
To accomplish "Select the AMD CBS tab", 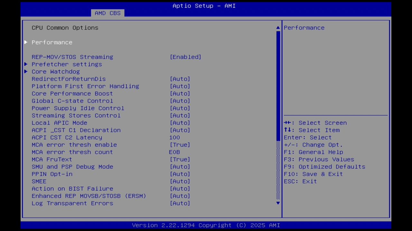I will coord(108,13).
